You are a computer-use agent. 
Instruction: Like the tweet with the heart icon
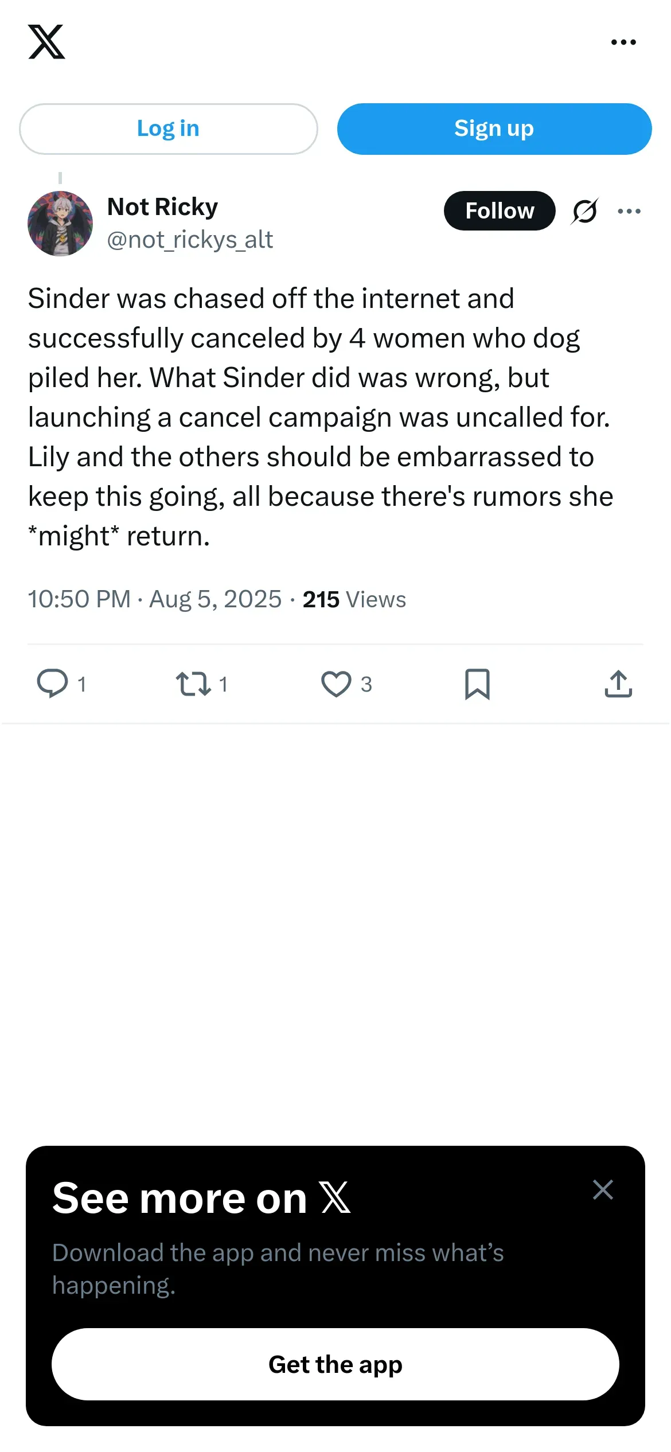pyautogui.click(x=336, y=684)
